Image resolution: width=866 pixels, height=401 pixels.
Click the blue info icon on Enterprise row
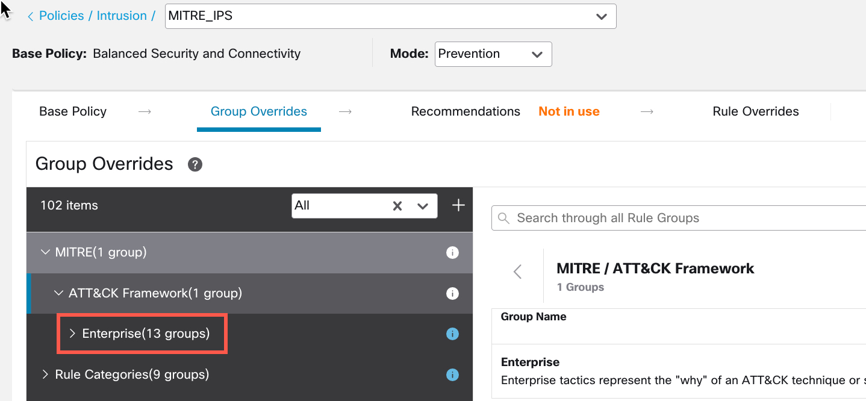(452, 334)
